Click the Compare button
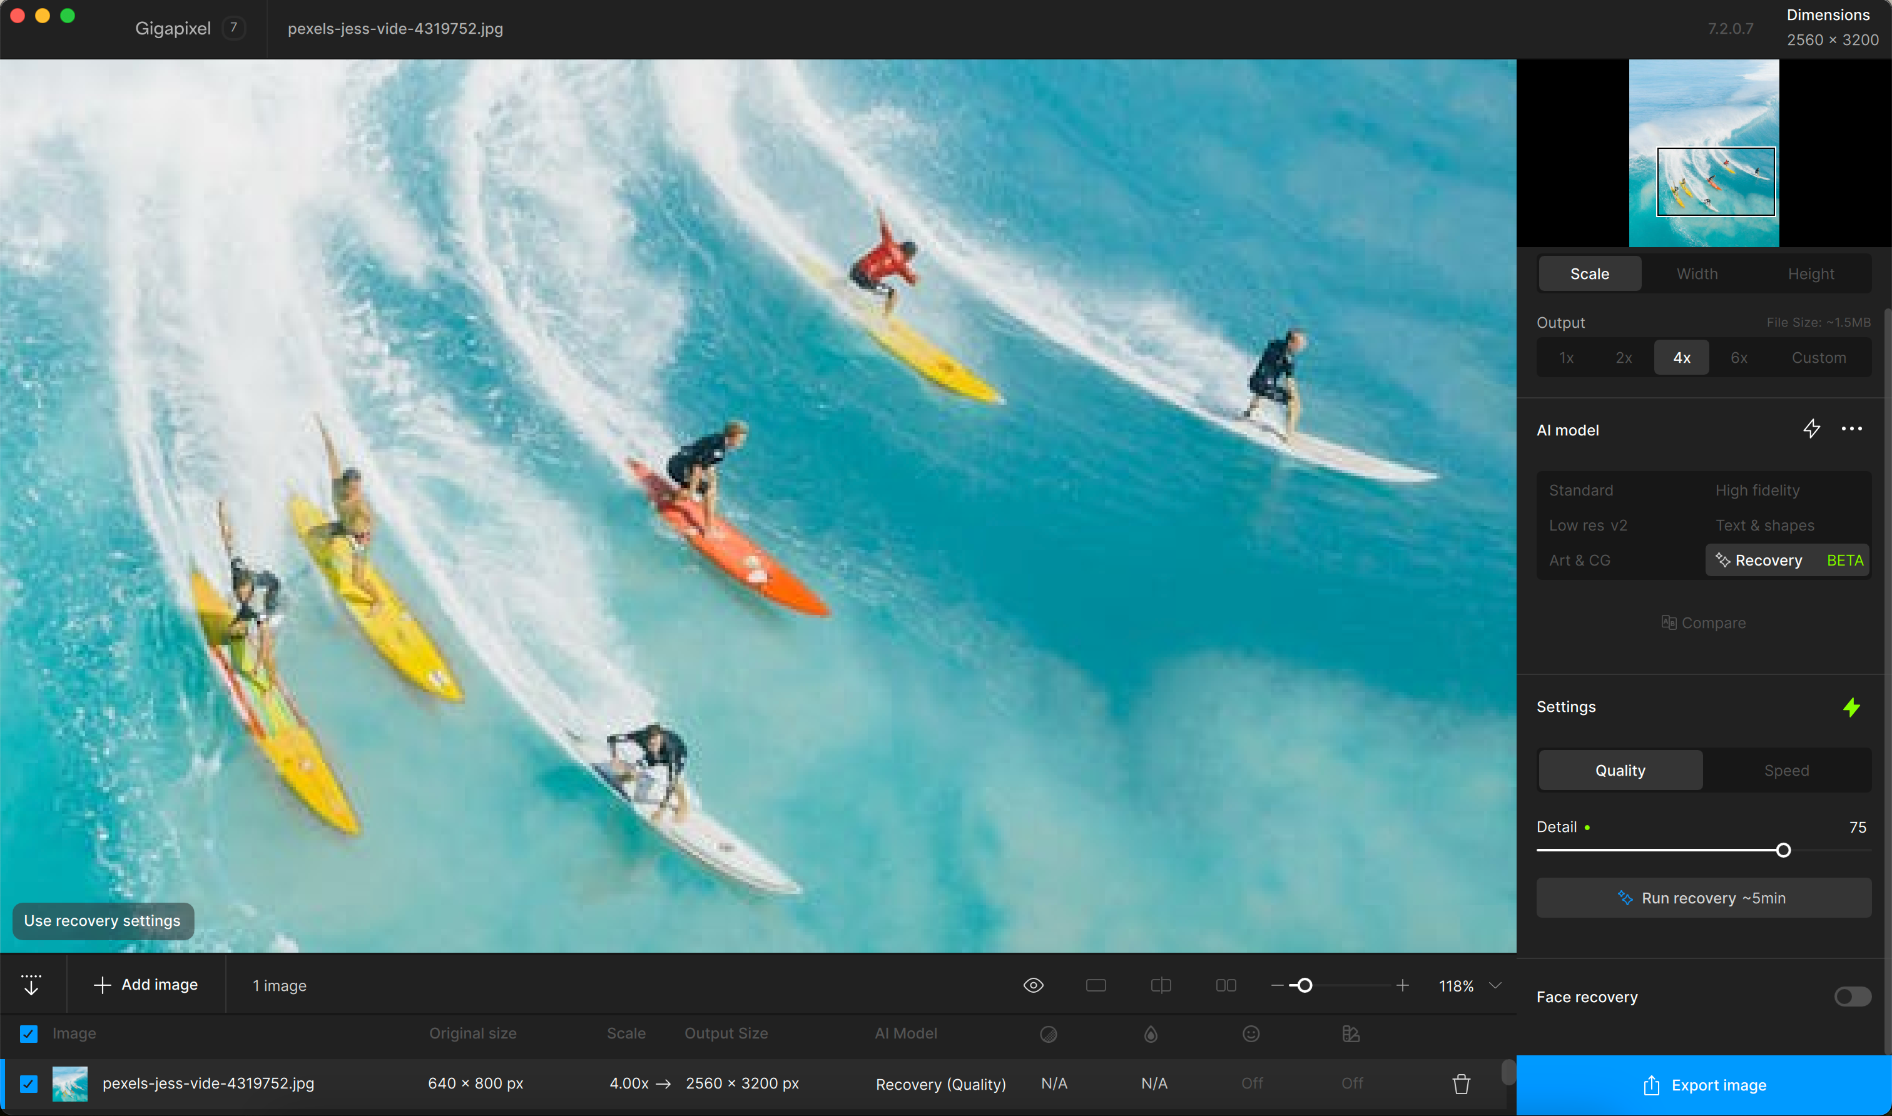 click(1703, 622)
